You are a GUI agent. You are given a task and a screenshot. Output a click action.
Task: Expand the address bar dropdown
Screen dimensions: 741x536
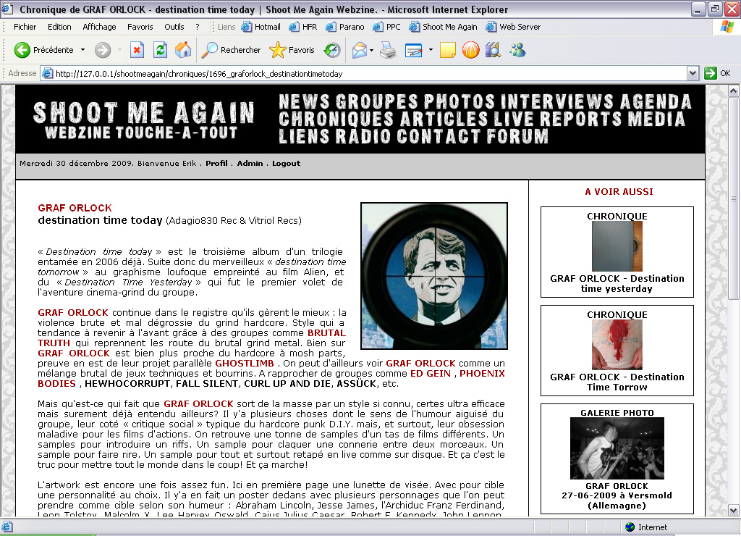[693, 73]
